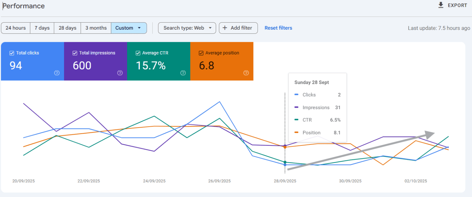Uncheck the Total impressions checkbox

click(x=75, y=53)
